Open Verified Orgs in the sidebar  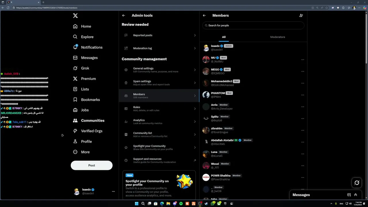(88, 131)
